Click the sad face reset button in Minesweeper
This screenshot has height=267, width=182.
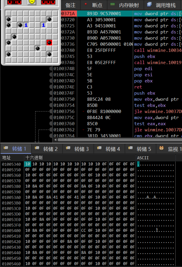point(32,2)
